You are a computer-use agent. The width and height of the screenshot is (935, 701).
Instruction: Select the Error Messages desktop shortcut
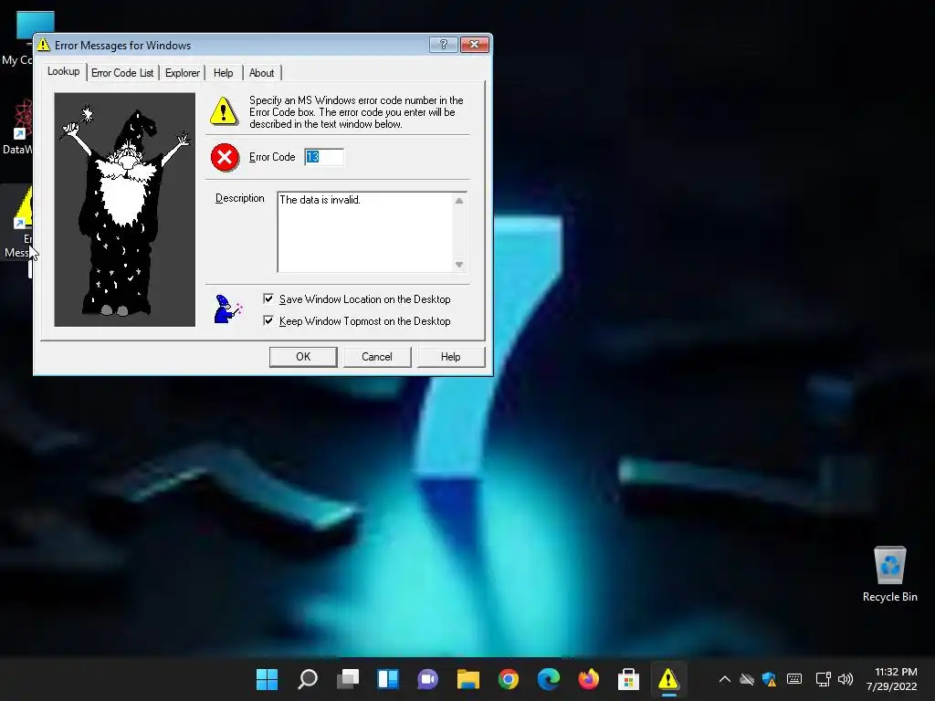tap(16, 224)
